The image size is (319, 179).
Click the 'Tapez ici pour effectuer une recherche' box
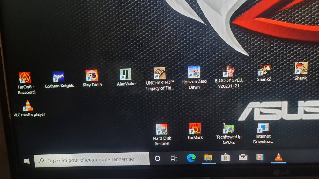pyautogui.click(x=92, y=160)
